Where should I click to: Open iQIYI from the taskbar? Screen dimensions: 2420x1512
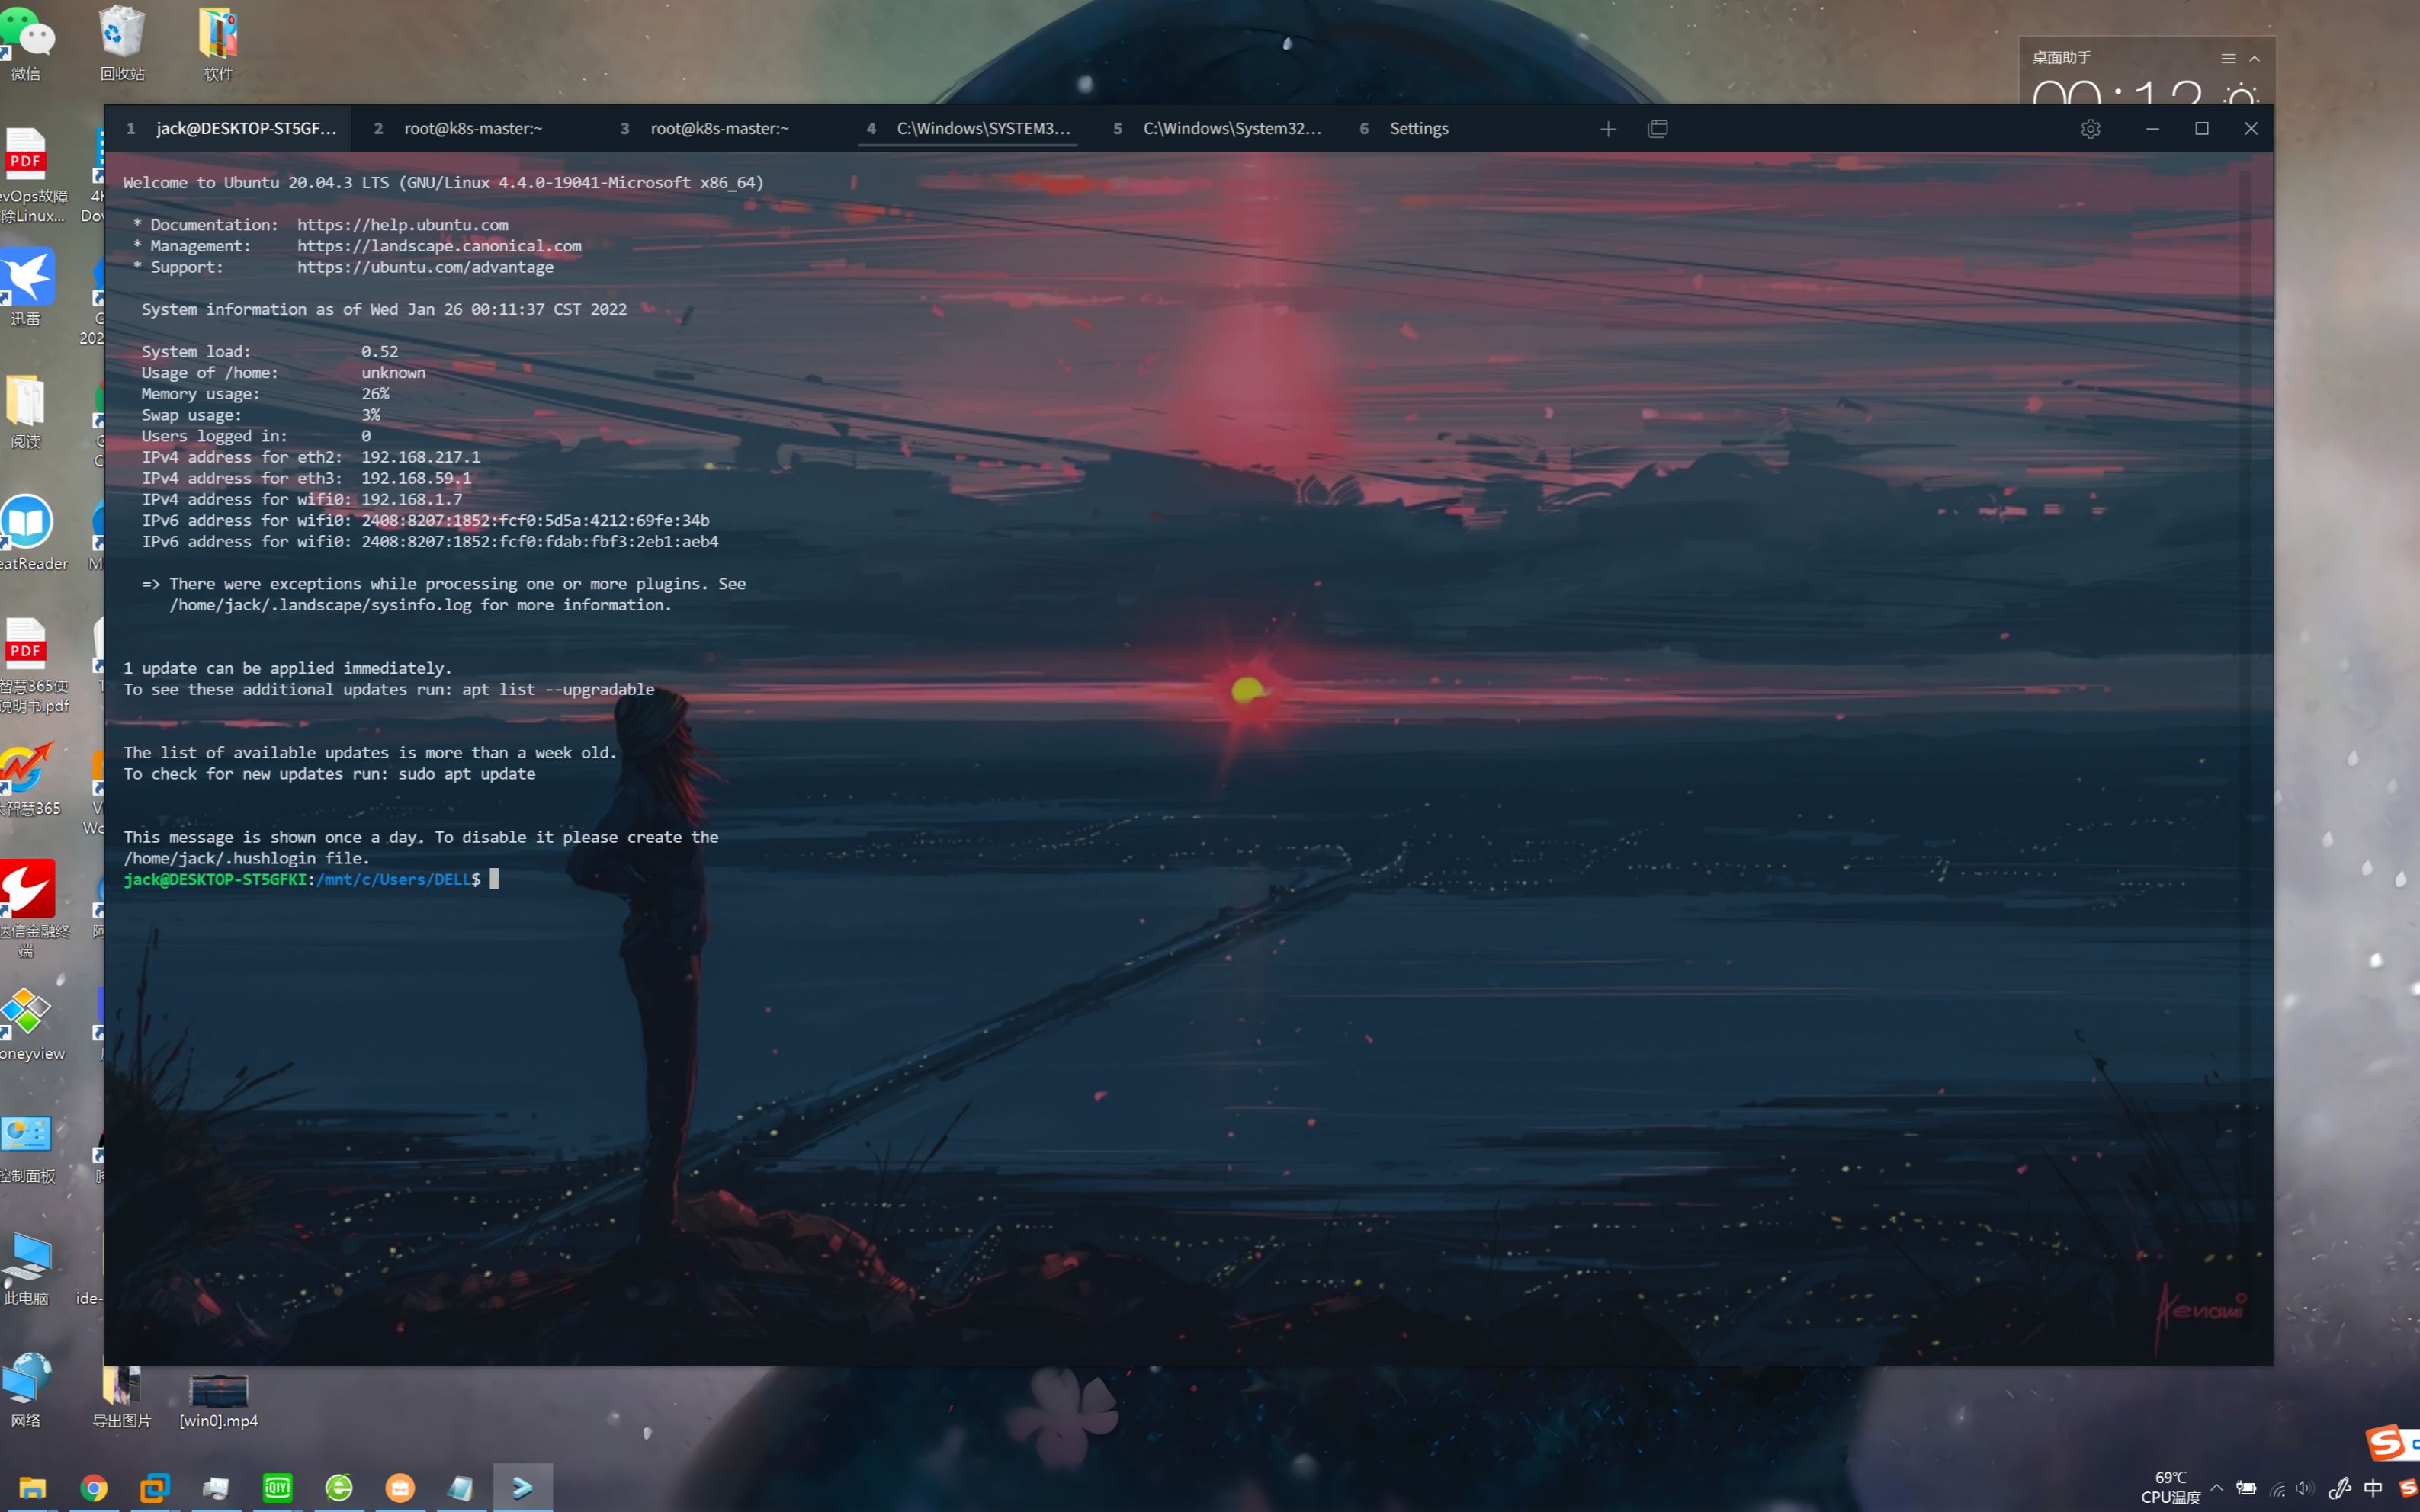click(x=277, y=1488)
